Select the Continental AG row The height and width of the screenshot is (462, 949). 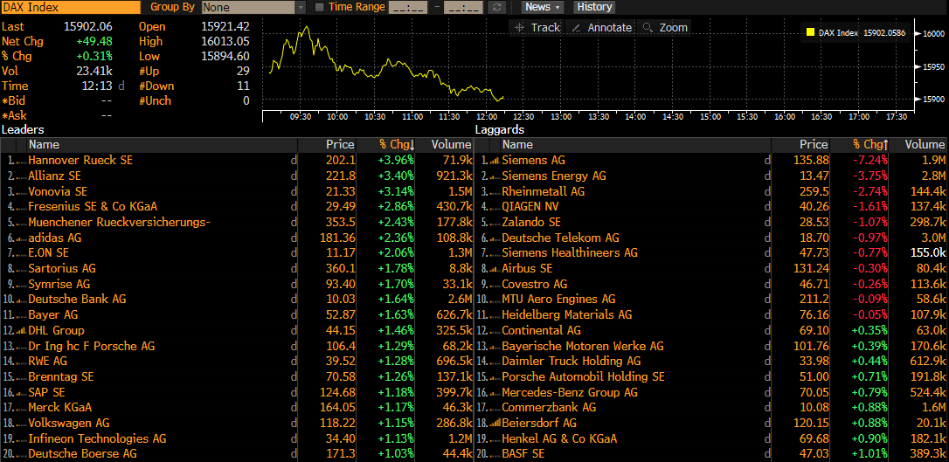click(711, 331)
